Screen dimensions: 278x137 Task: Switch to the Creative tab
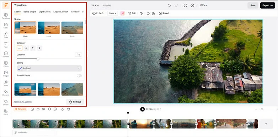pyautogui.click(x=75, y=12)
